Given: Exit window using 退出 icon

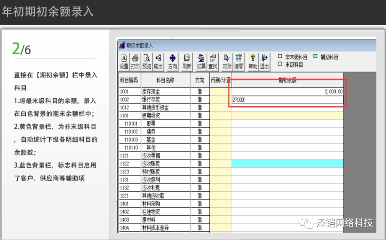Looking at the screenshot, I should pyautogui.click(x=264, y=62).
